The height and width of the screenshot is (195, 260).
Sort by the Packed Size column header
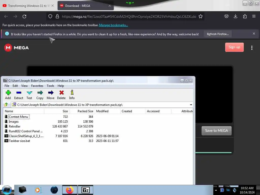point(83,111)
